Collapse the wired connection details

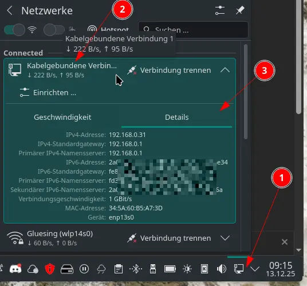pyautogui.click(x=225, y=70)
